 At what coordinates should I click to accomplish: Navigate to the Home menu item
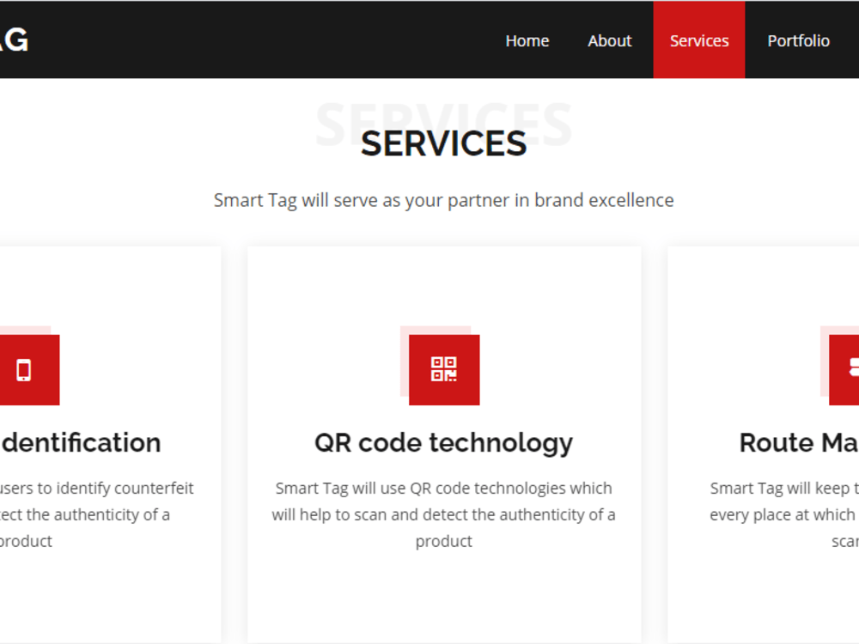527,40
